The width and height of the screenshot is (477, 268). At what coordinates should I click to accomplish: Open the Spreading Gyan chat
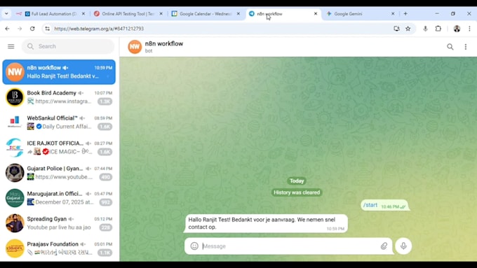59,223
